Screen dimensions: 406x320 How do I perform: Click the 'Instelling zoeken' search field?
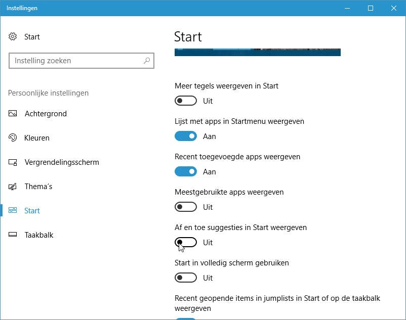[76, 61]
